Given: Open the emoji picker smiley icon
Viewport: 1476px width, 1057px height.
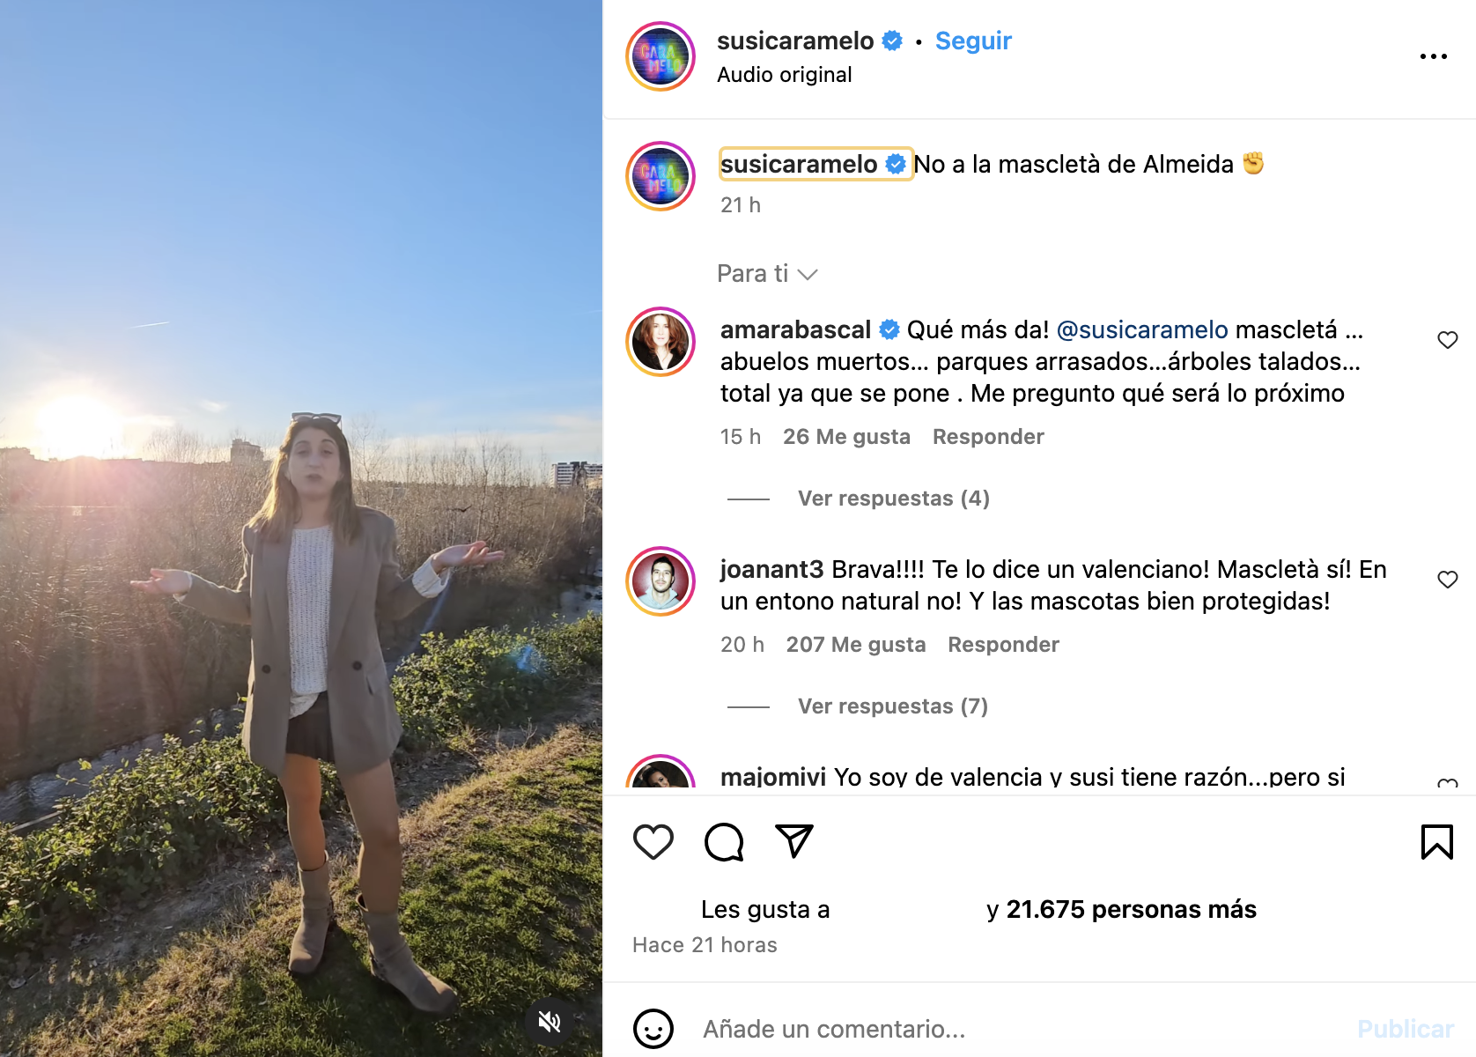Looking at the screenshot, I should 653,1029.
